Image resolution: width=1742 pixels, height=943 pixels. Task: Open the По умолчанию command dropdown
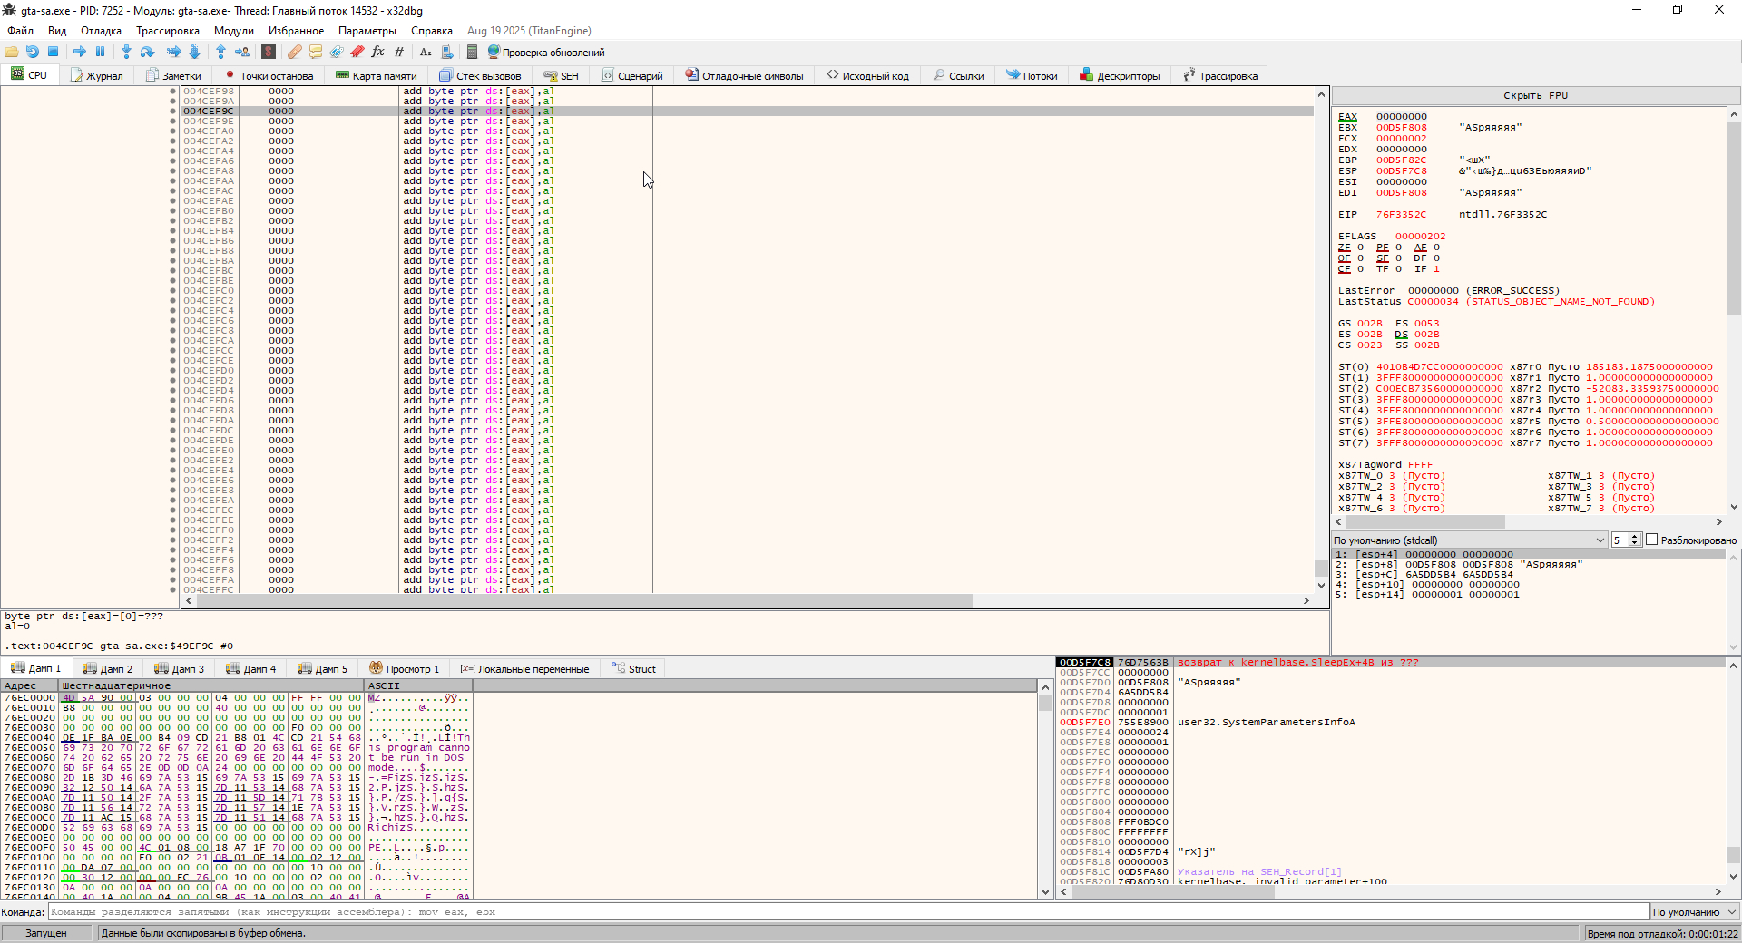(x=1694, y=912)
